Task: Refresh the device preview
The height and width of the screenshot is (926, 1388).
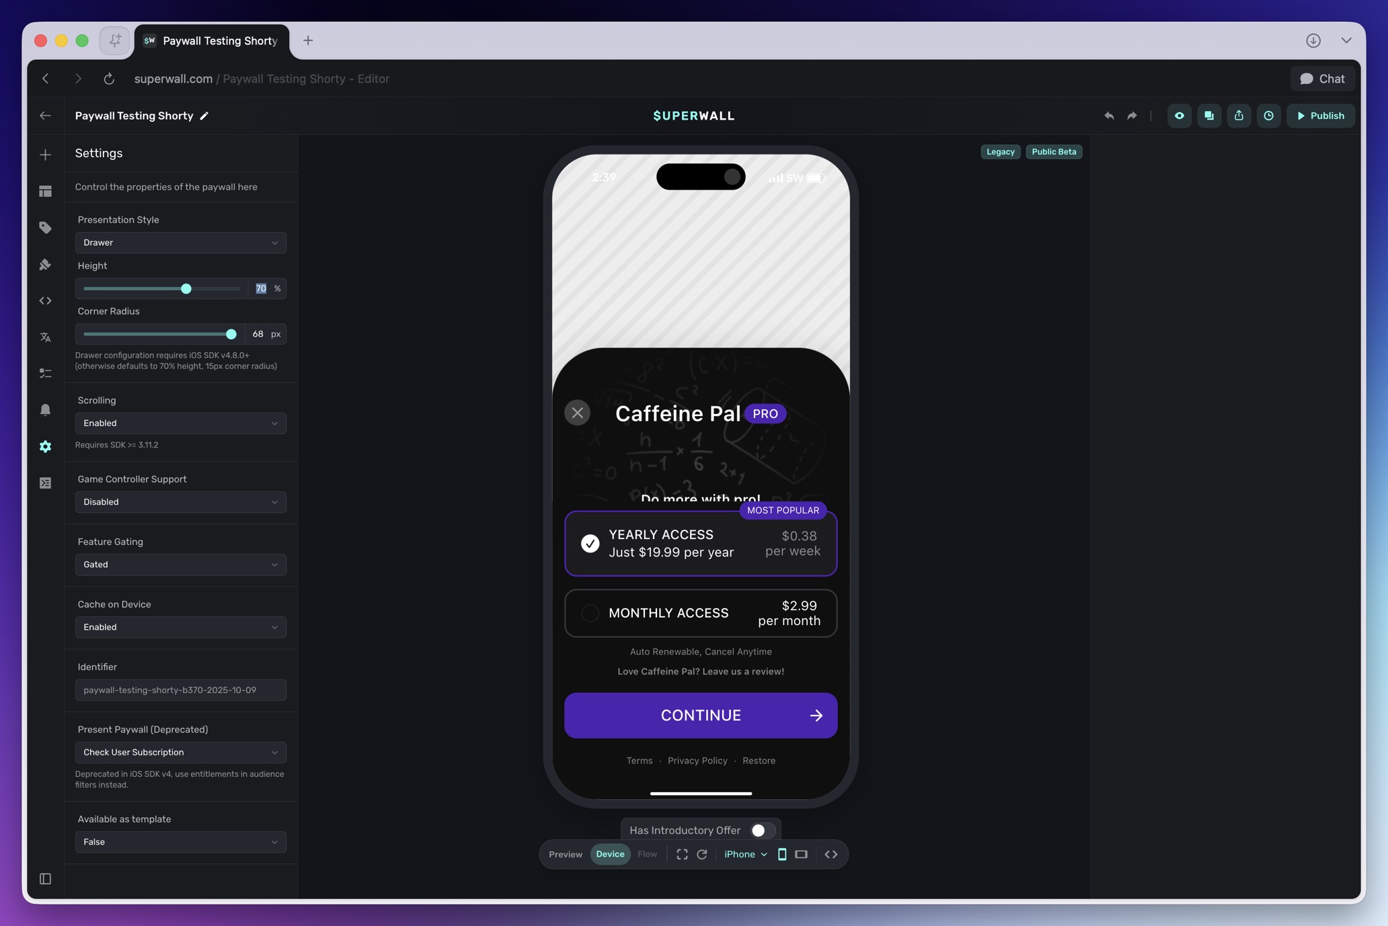Action: pyautogui.click(x=702, y=854)
